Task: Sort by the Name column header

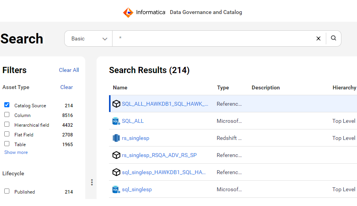Action: click(120, 87)
